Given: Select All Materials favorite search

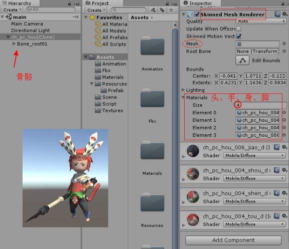Looking at the screenshot, I should [x=114, y=24].
